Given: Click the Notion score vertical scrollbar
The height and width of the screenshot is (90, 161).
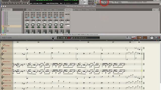Looking at the screenshot, I should (160, 62).
